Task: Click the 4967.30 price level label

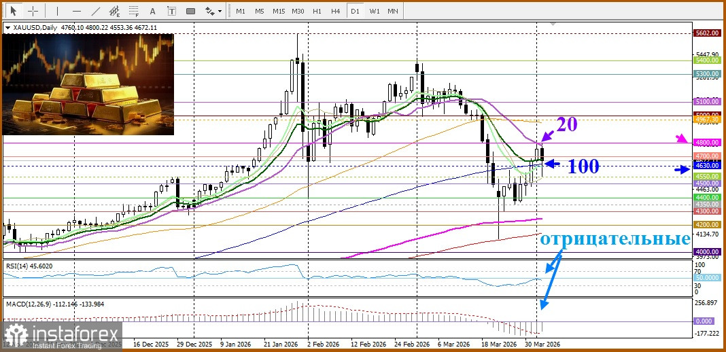Action: [x=708, y=120]
